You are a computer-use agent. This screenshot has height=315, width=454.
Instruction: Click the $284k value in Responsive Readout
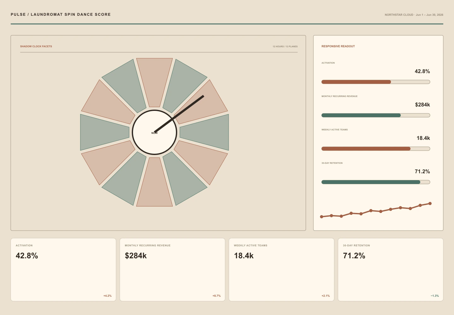[422, 105]
